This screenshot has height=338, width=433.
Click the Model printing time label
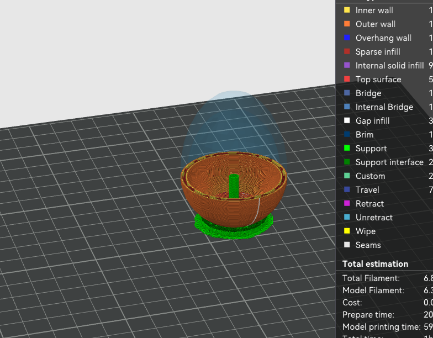(x=381, y=327)
